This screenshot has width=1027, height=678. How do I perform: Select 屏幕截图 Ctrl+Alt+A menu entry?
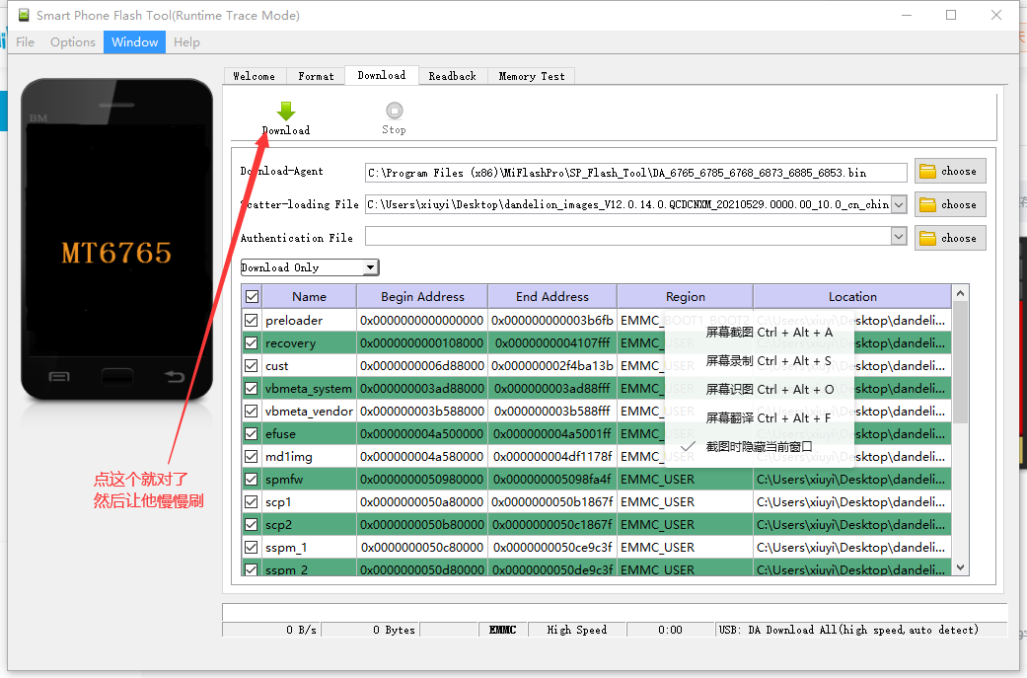point(769,333)
